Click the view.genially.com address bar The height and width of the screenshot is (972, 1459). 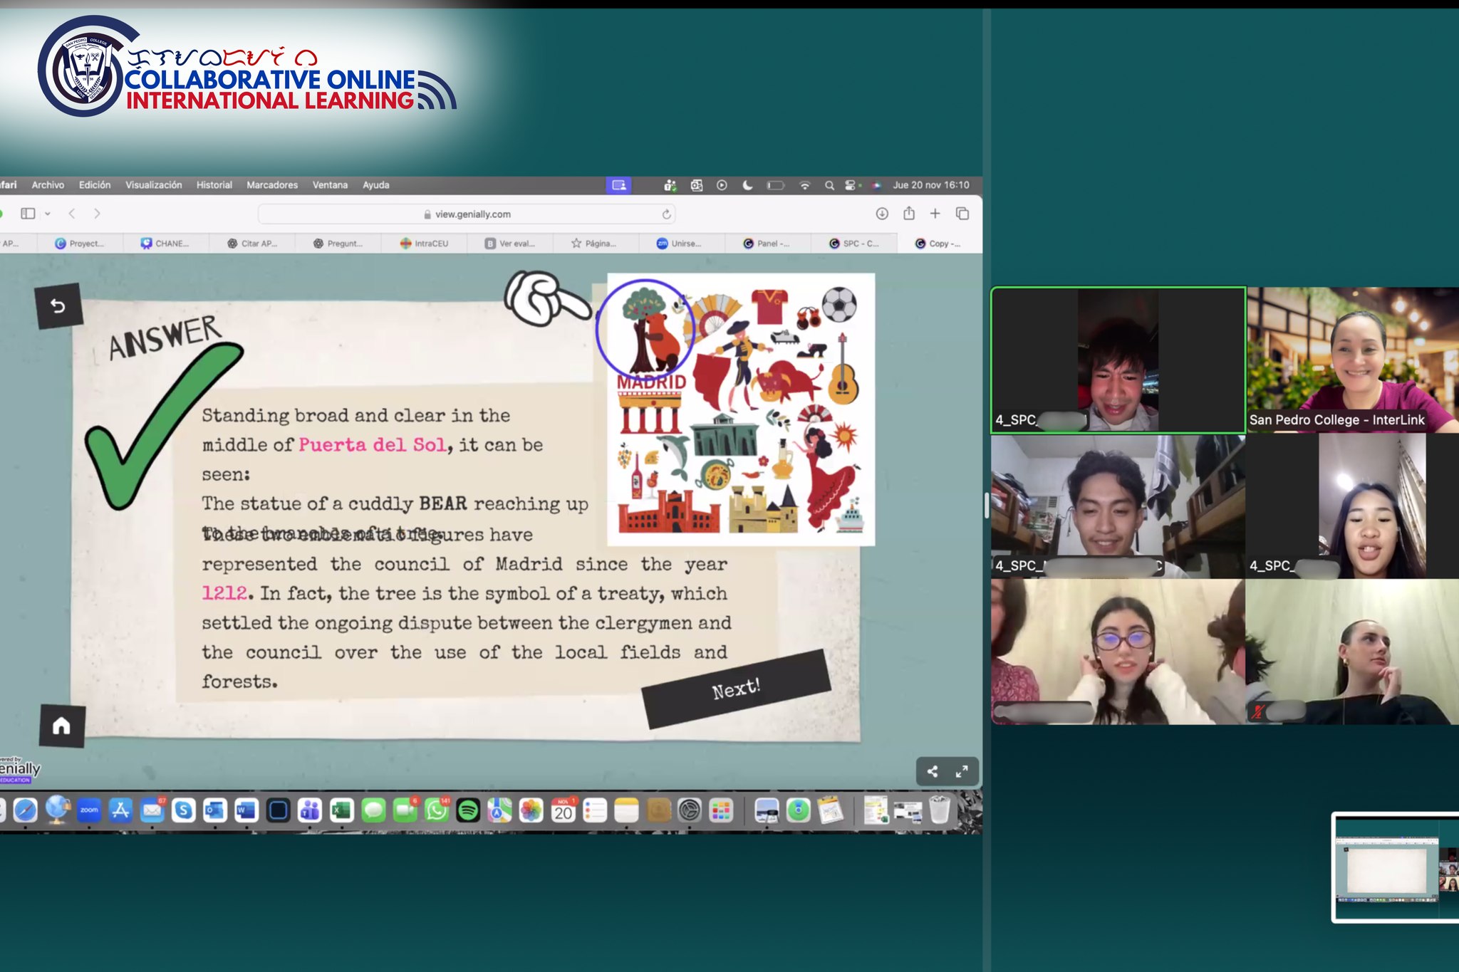tap(467, 214)
